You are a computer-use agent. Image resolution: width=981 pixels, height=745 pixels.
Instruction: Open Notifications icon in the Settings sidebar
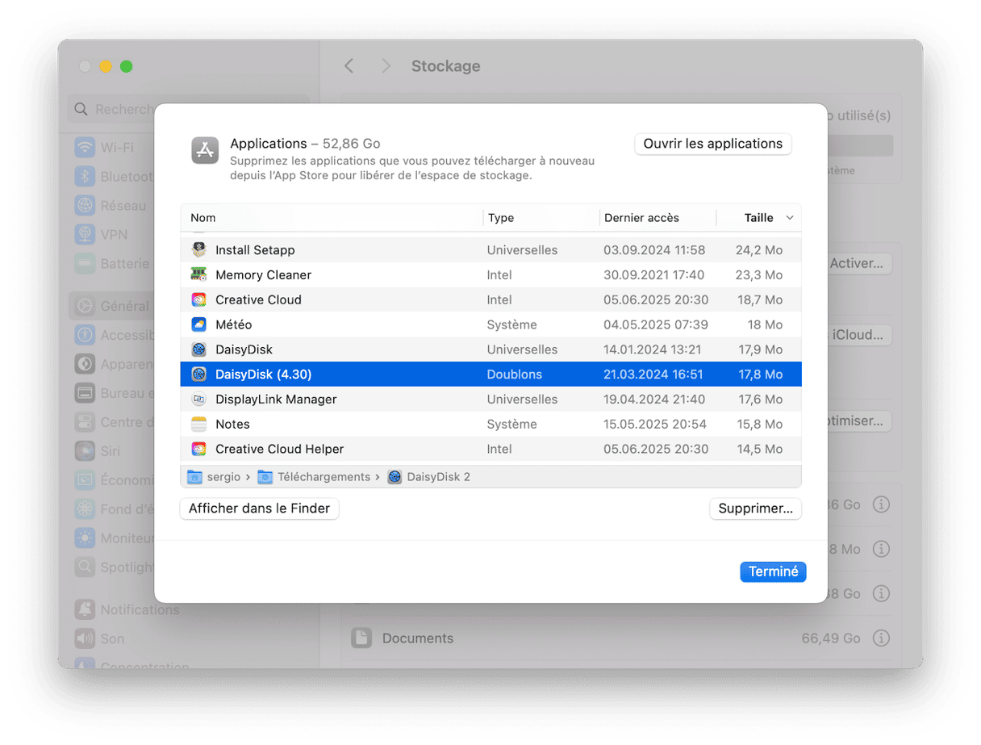85,609
